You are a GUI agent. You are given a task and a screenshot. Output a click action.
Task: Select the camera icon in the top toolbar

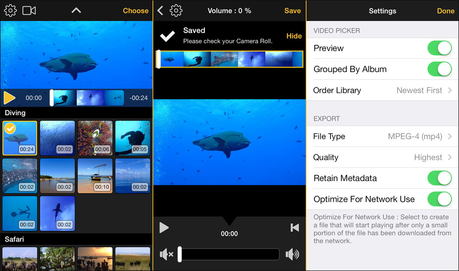click(28, 10)
